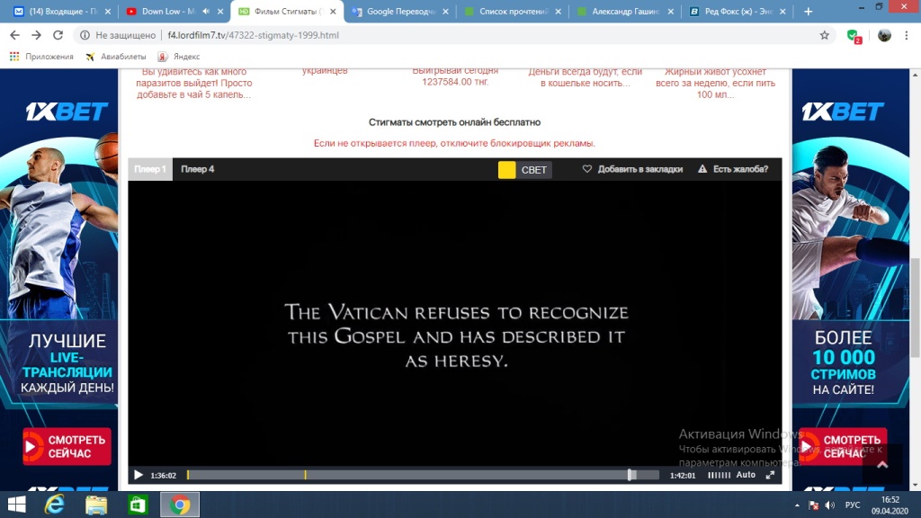Screen dimensions: 921x518
Task: Go forward in browser history
Action: 36,35
